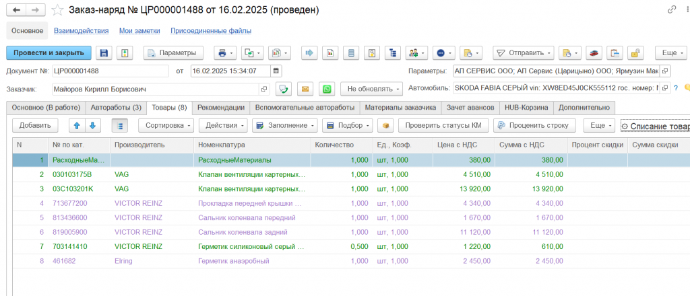Image resolution: width=690 pixels, height=296 pixels.
Task: Switch to the 'Автоработы (3)' tab
Action: pos(116,108)
